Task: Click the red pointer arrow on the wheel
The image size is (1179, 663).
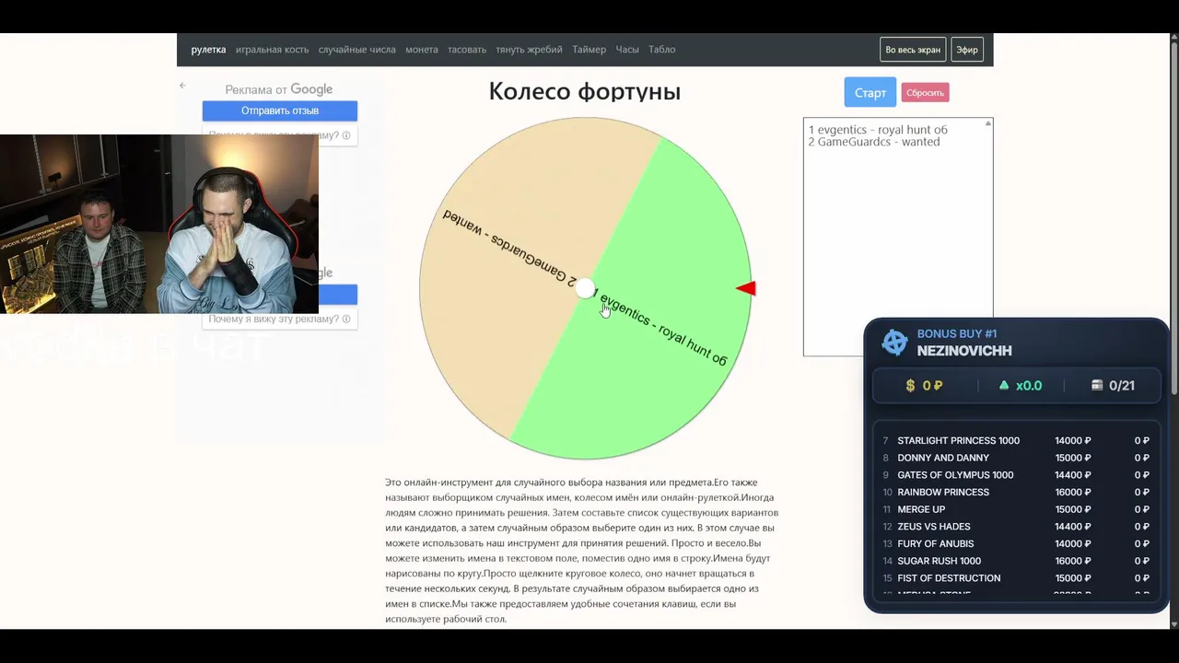Action: pyautogui.click(x=746, y=289)
